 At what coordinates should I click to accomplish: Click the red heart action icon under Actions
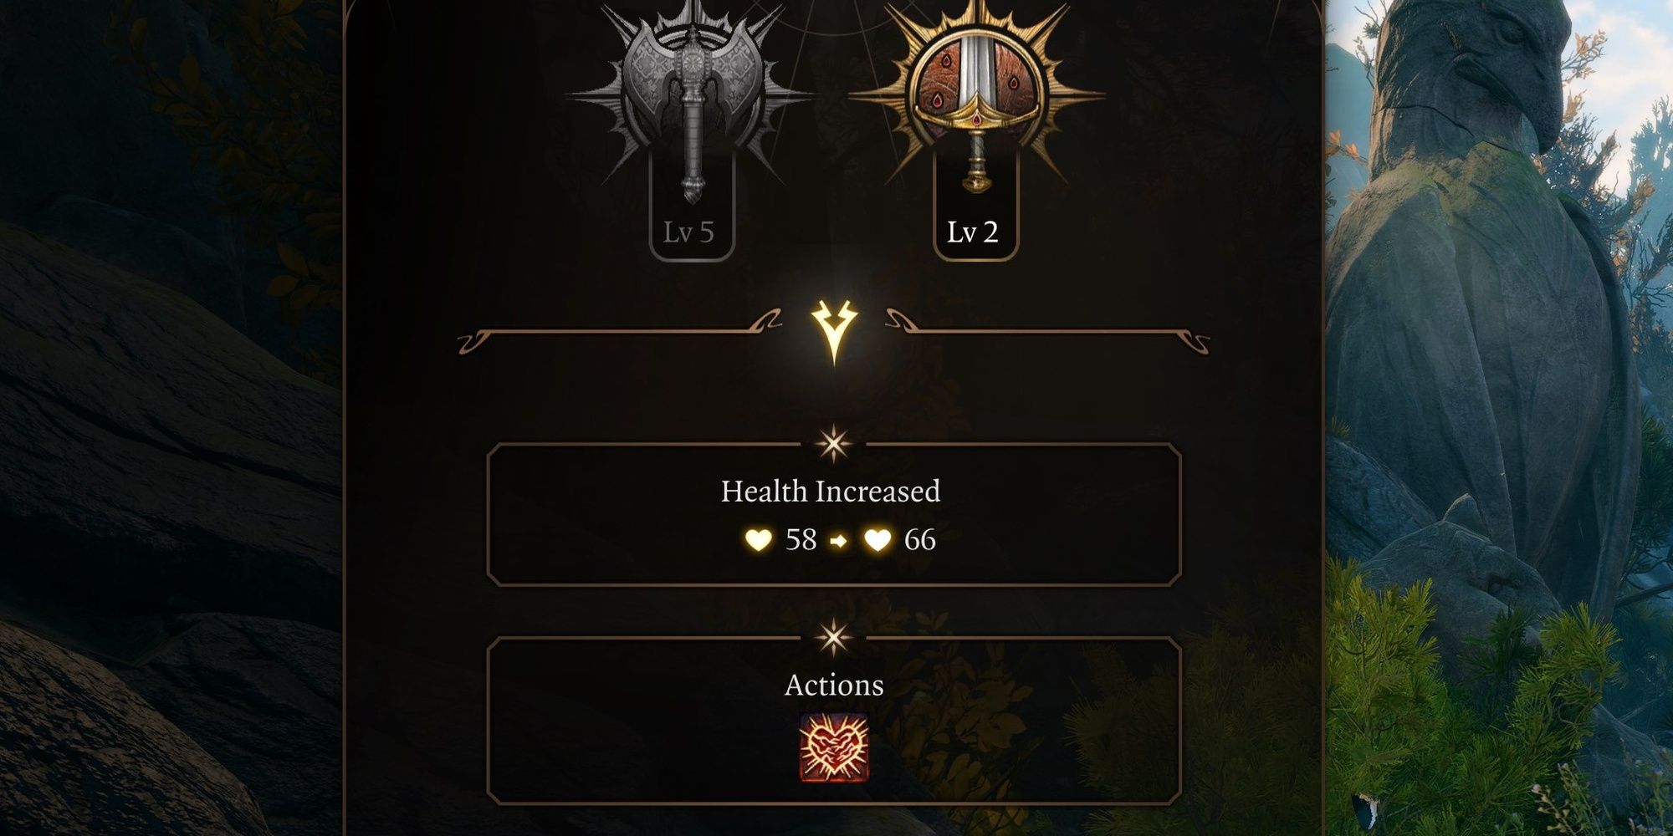tap(833, 747)
